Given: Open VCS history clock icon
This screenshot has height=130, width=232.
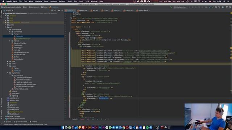Looking at the screenshot, I should coord(216,7).
